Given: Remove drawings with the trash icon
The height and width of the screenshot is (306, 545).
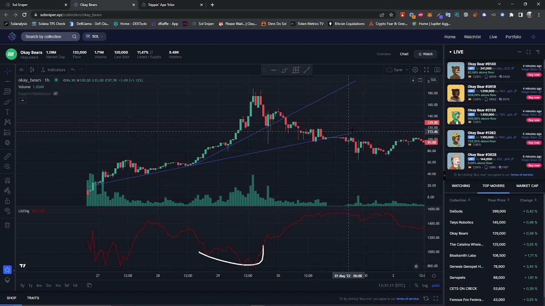Looking at the screenshot, I should point(7,225).
